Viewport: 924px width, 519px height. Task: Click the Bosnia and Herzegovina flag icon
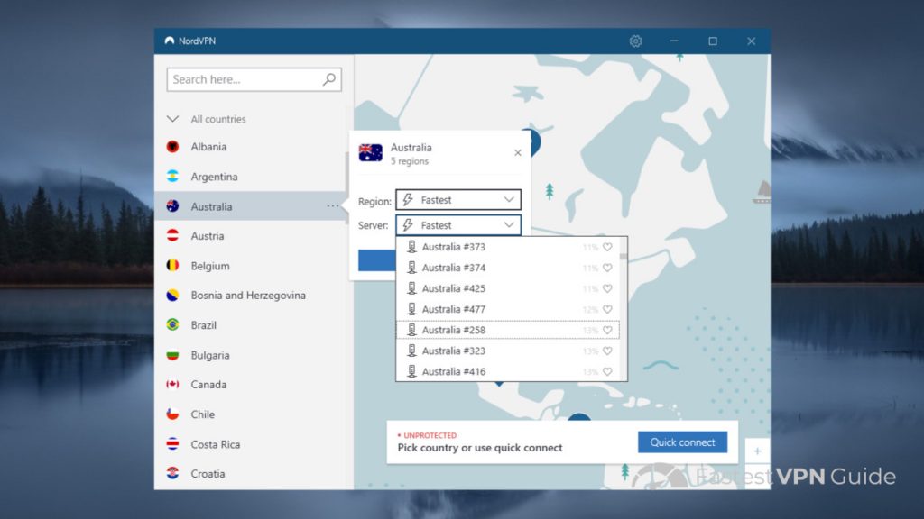click(172, 295)
